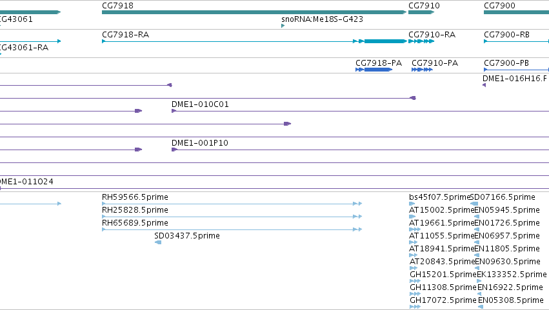Select the AT15002.5prime EST label
549x310 pixels.
pos(441,210)
